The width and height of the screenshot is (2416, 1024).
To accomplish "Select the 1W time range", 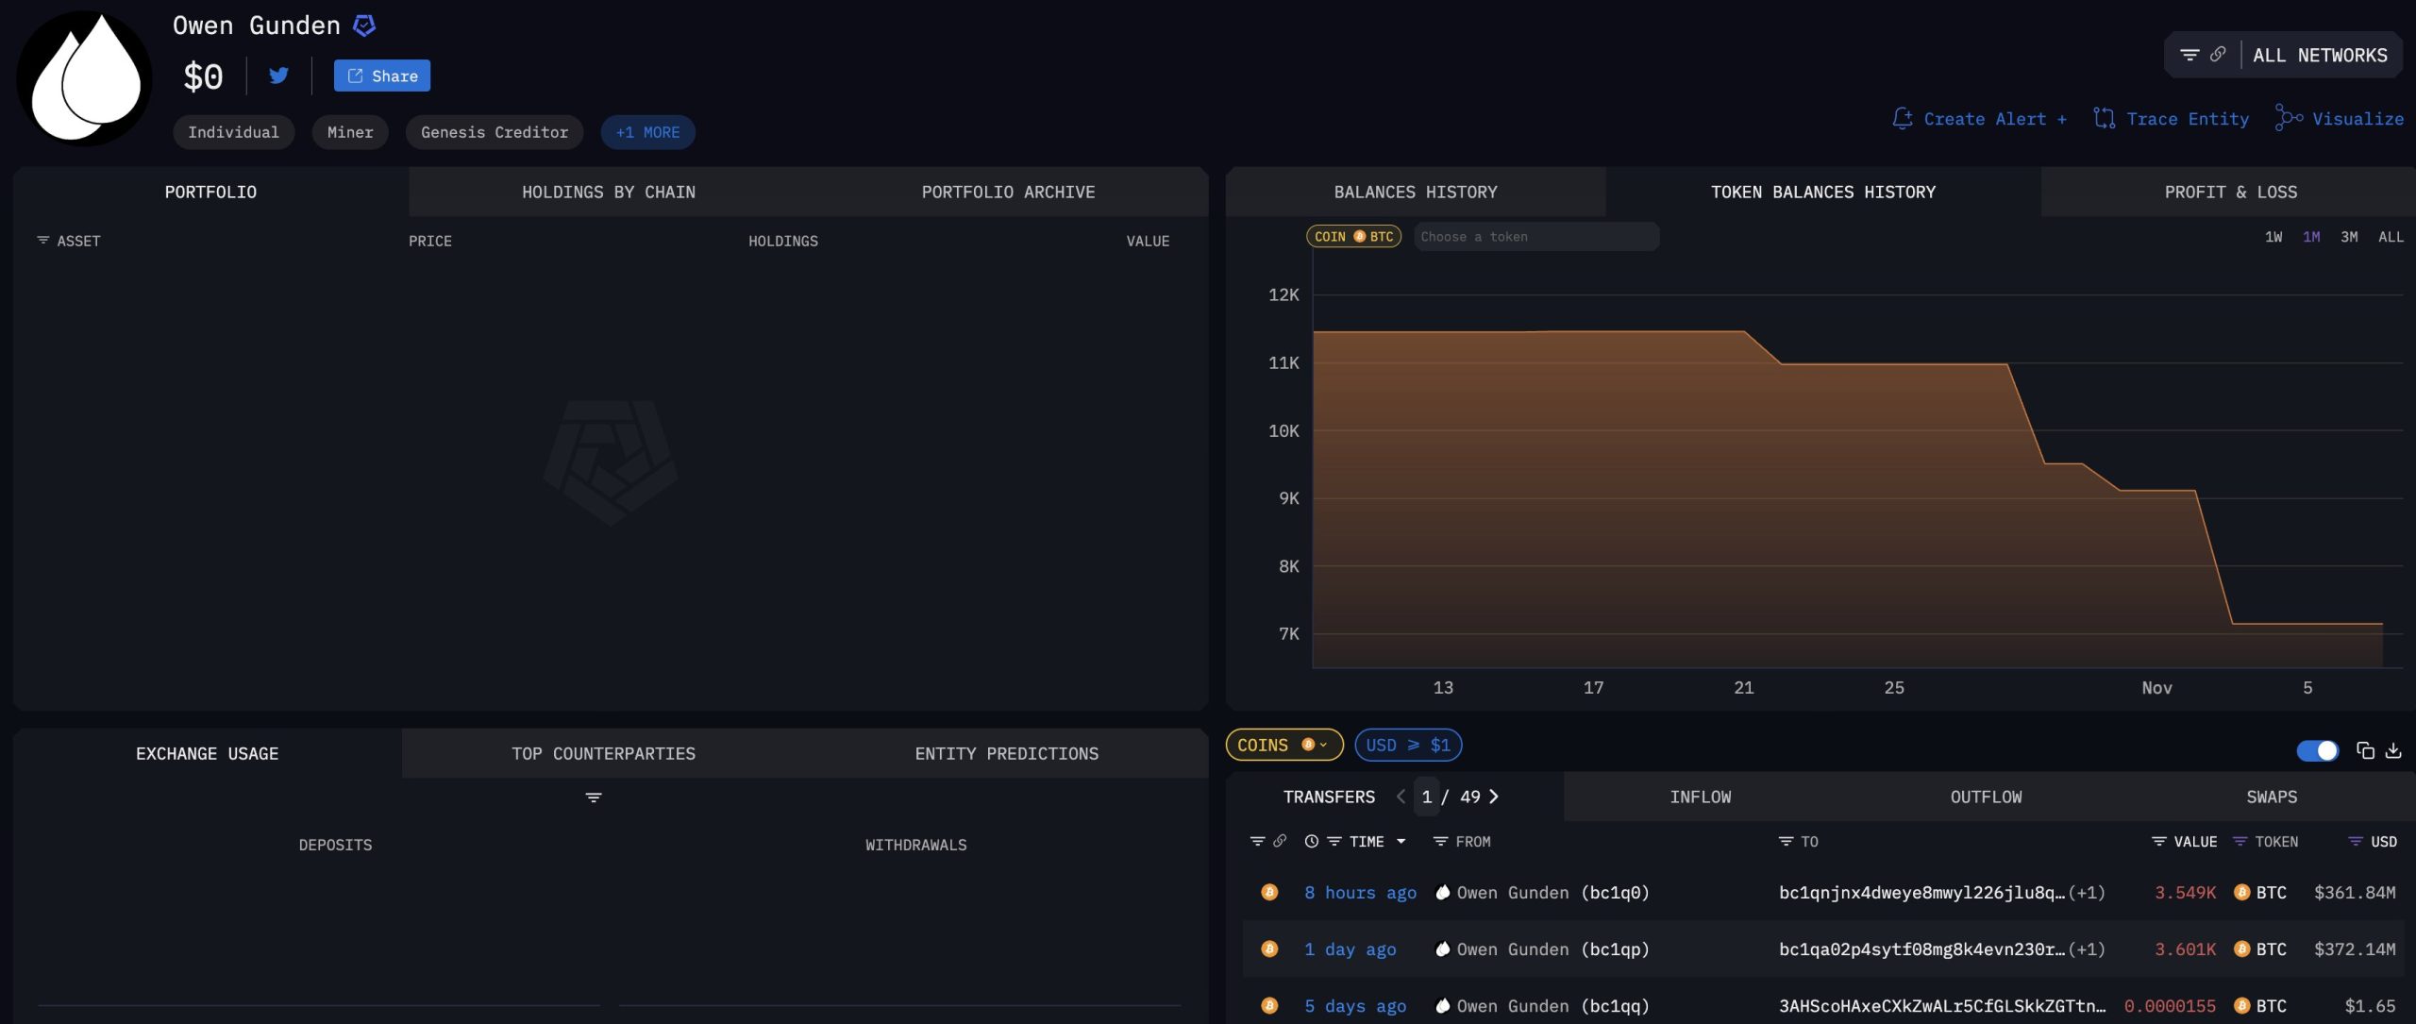I will pos(2273,237).
